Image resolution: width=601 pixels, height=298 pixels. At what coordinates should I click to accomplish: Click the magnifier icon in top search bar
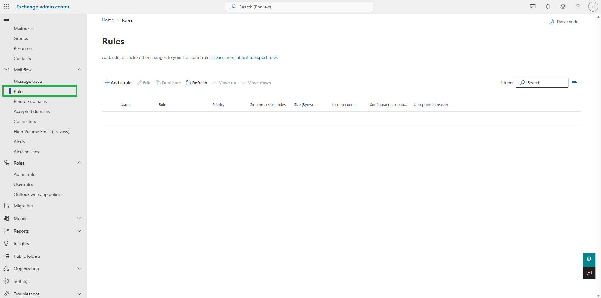233,7
